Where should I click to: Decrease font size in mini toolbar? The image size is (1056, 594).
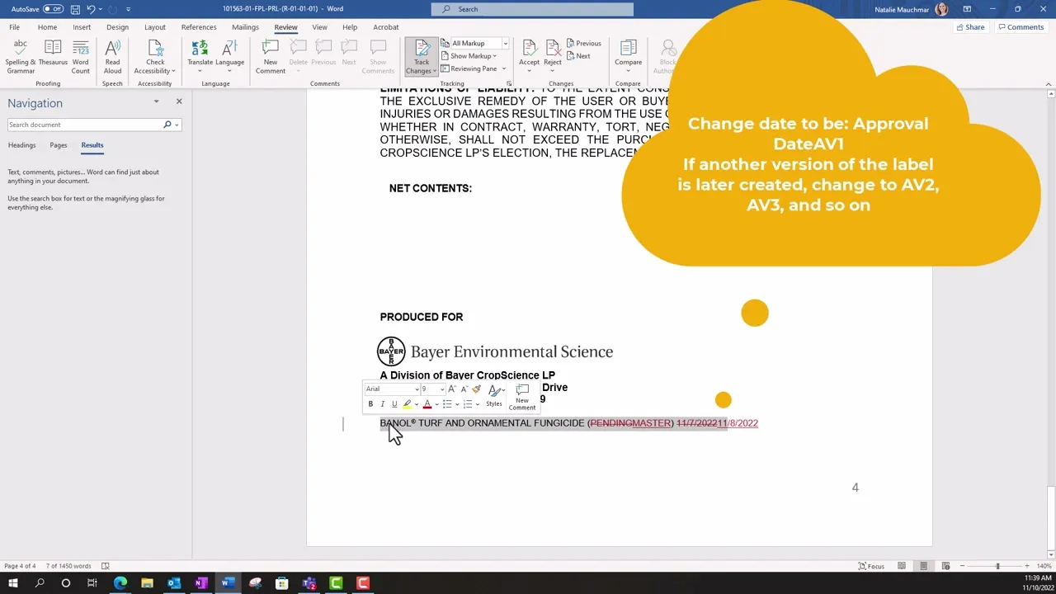click(x=464, y=389)
